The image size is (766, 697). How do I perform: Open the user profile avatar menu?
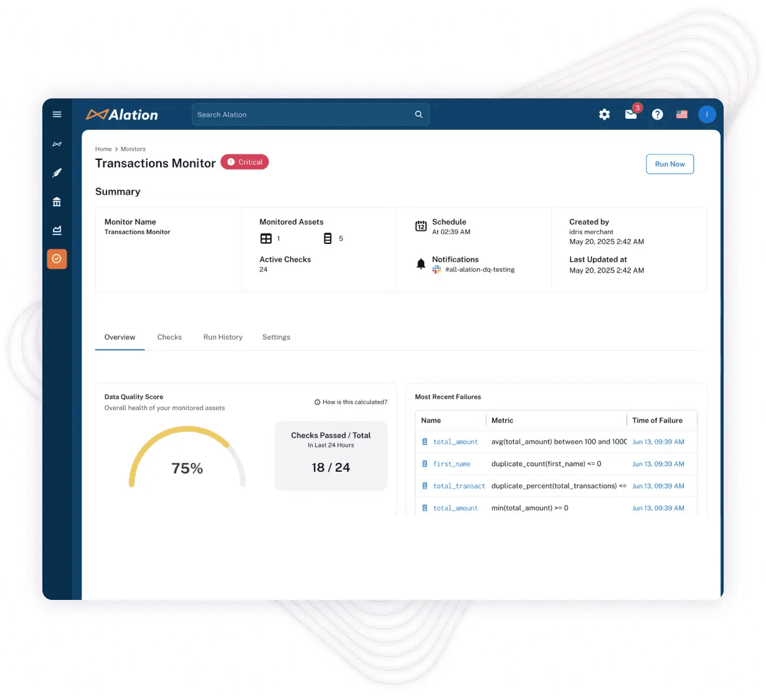pyautogui.click(x=707, y=115)
